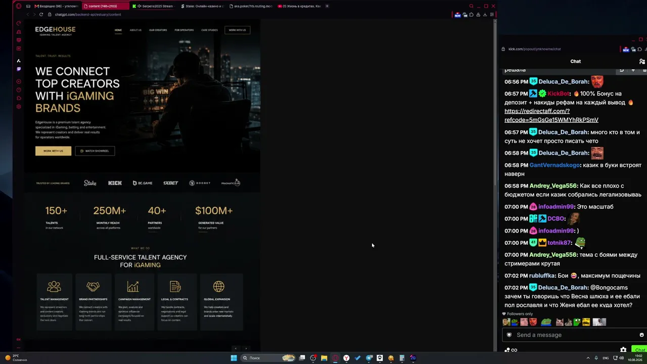The height and width of the screenshot is (364, 647).
Task: Click the Stake logo in trusted brands
Action: (90, 183)
